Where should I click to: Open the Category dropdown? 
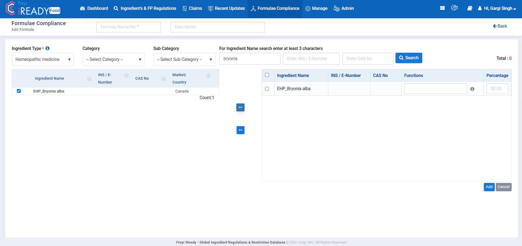click(113, 59)
